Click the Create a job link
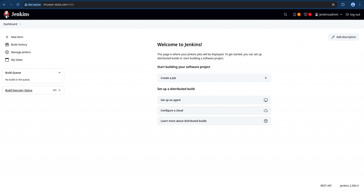Screen dimensions: 364x191 (x=214, y=78)
